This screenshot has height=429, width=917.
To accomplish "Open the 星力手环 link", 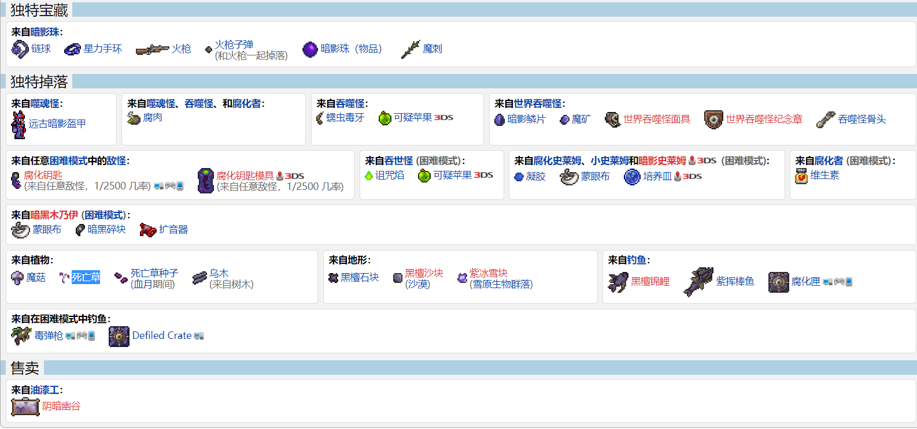I will tap(102, 49).
